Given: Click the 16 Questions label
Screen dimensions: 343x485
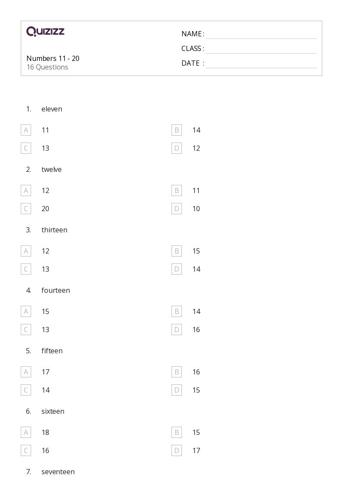Looking at the screenshot, I should tap(47, 67).
